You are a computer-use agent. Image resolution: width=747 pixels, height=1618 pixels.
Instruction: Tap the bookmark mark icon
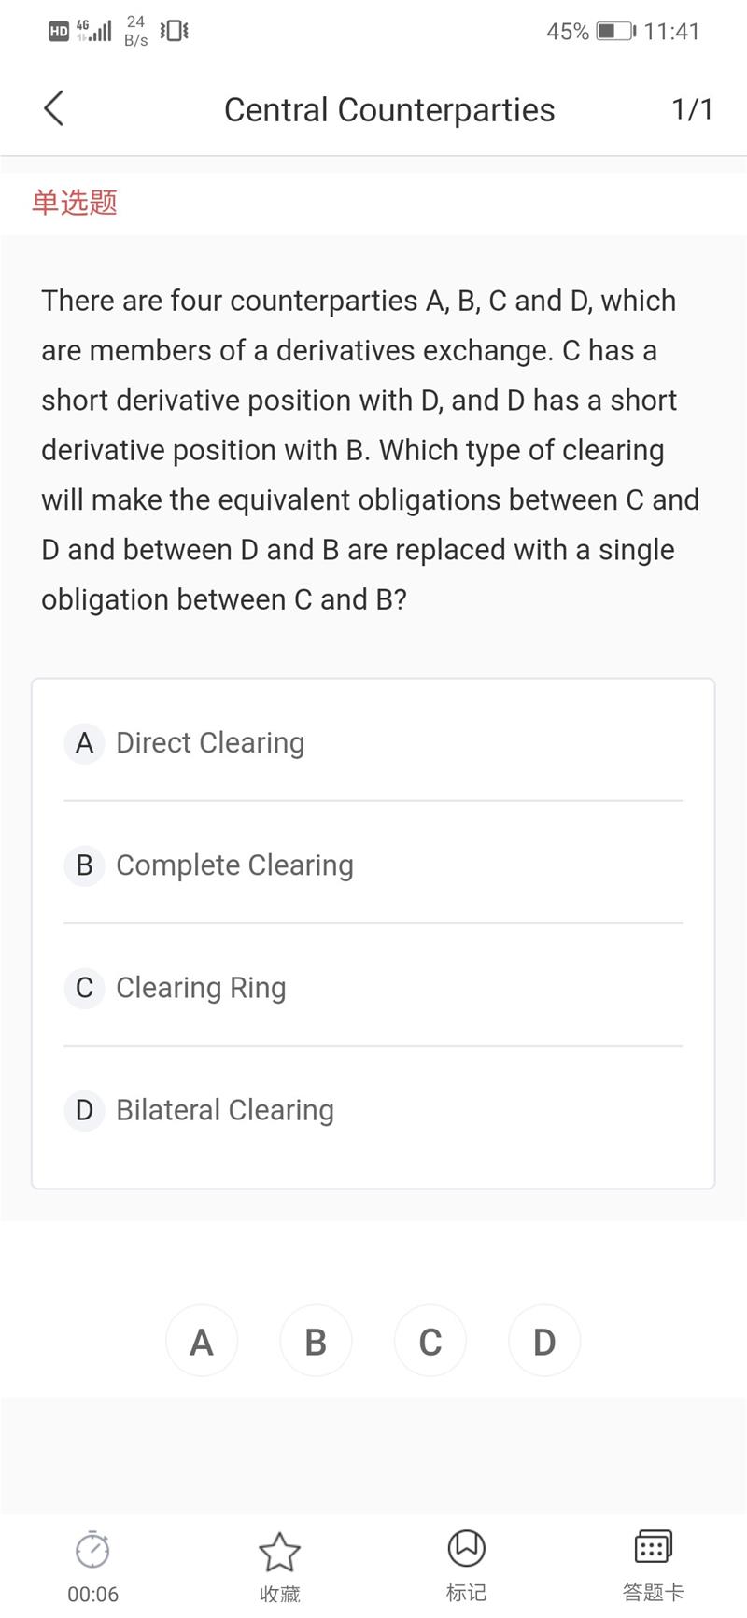pyautogui.click(x=466, y=1548)
